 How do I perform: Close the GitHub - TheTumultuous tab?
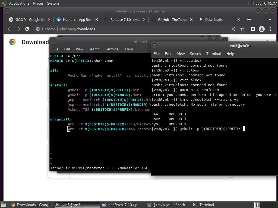(x=191, y=19)
